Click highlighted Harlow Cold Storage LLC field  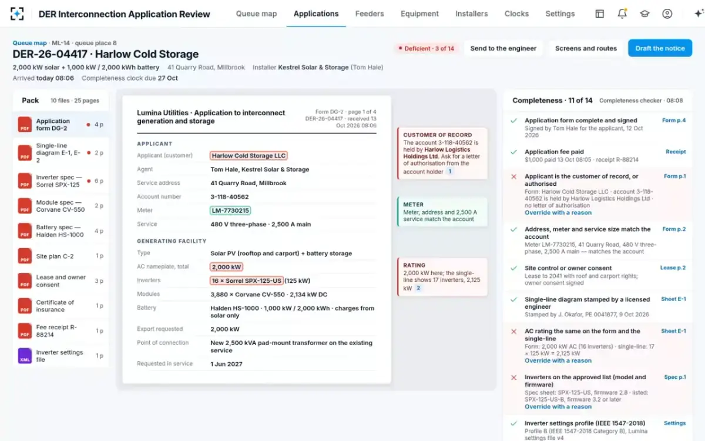249,156
